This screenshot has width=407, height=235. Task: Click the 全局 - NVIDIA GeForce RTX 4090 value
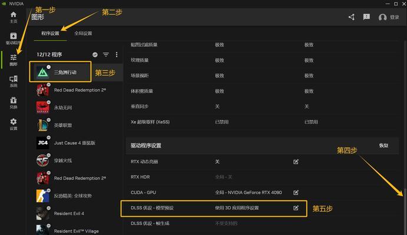(x=249, y=193)
